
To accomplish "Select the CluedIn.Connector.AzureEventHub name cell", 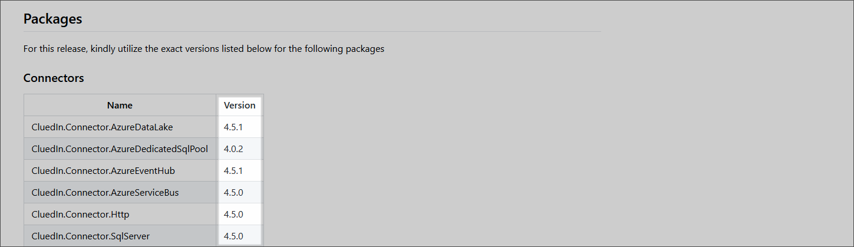I will point(103,170).
